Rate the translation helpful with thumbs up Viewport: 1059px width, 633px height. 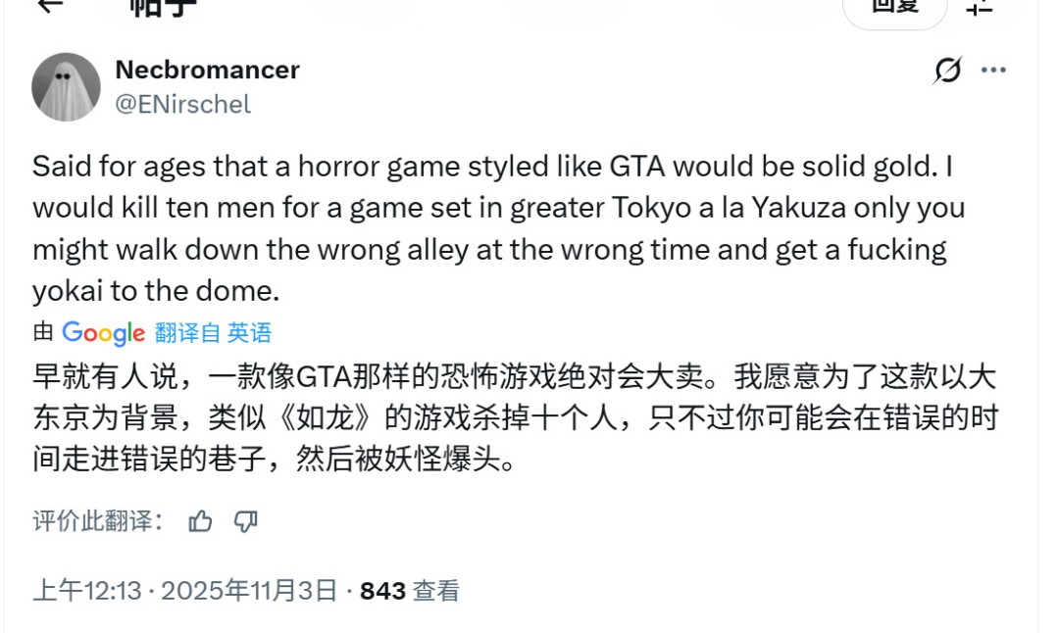[201, 522]
